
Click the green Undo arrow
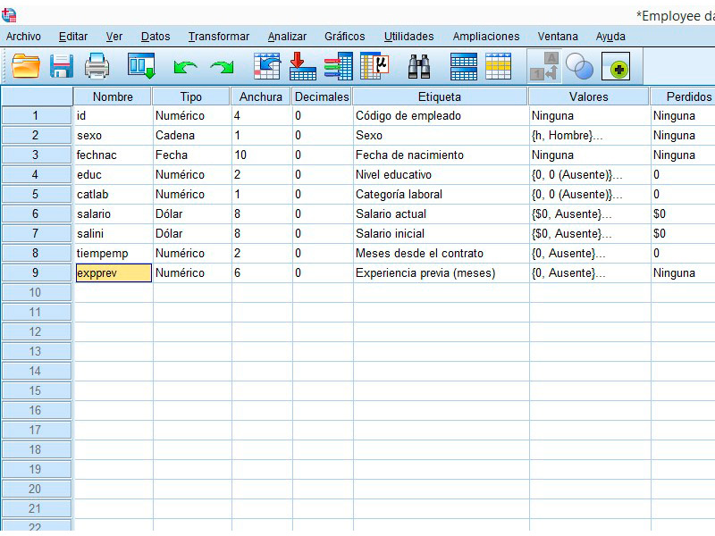[x=186, y=67]
